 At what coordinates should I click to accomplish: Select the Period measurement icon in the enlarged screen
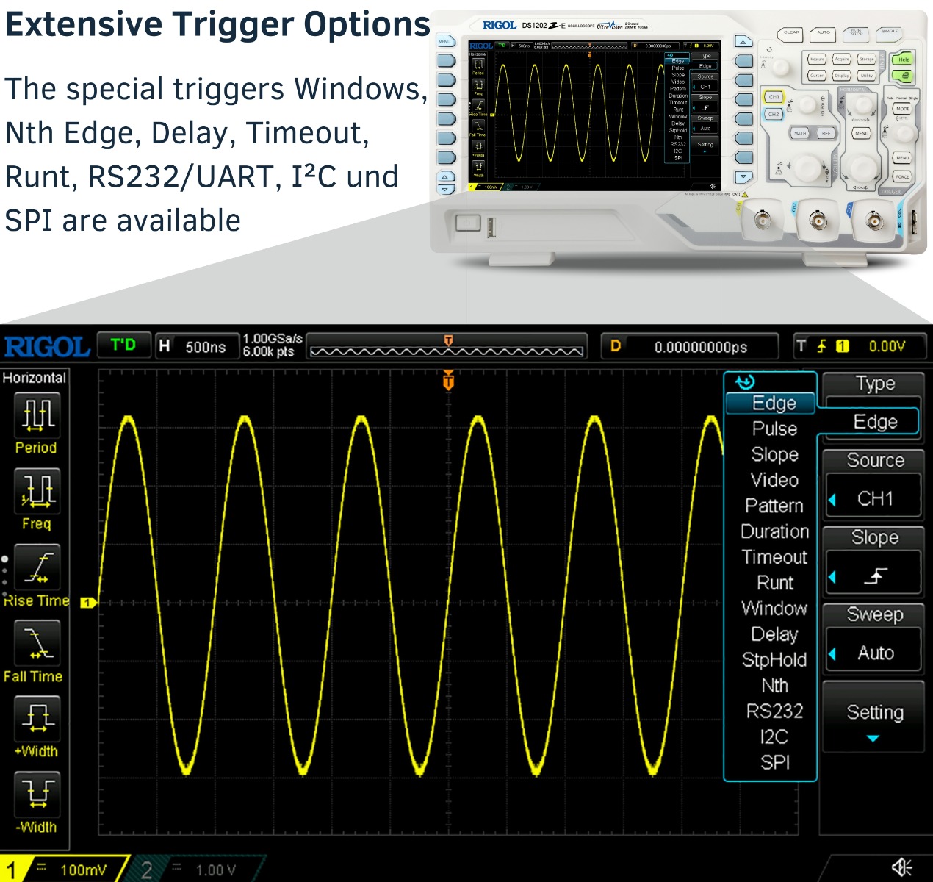(37, 415)
